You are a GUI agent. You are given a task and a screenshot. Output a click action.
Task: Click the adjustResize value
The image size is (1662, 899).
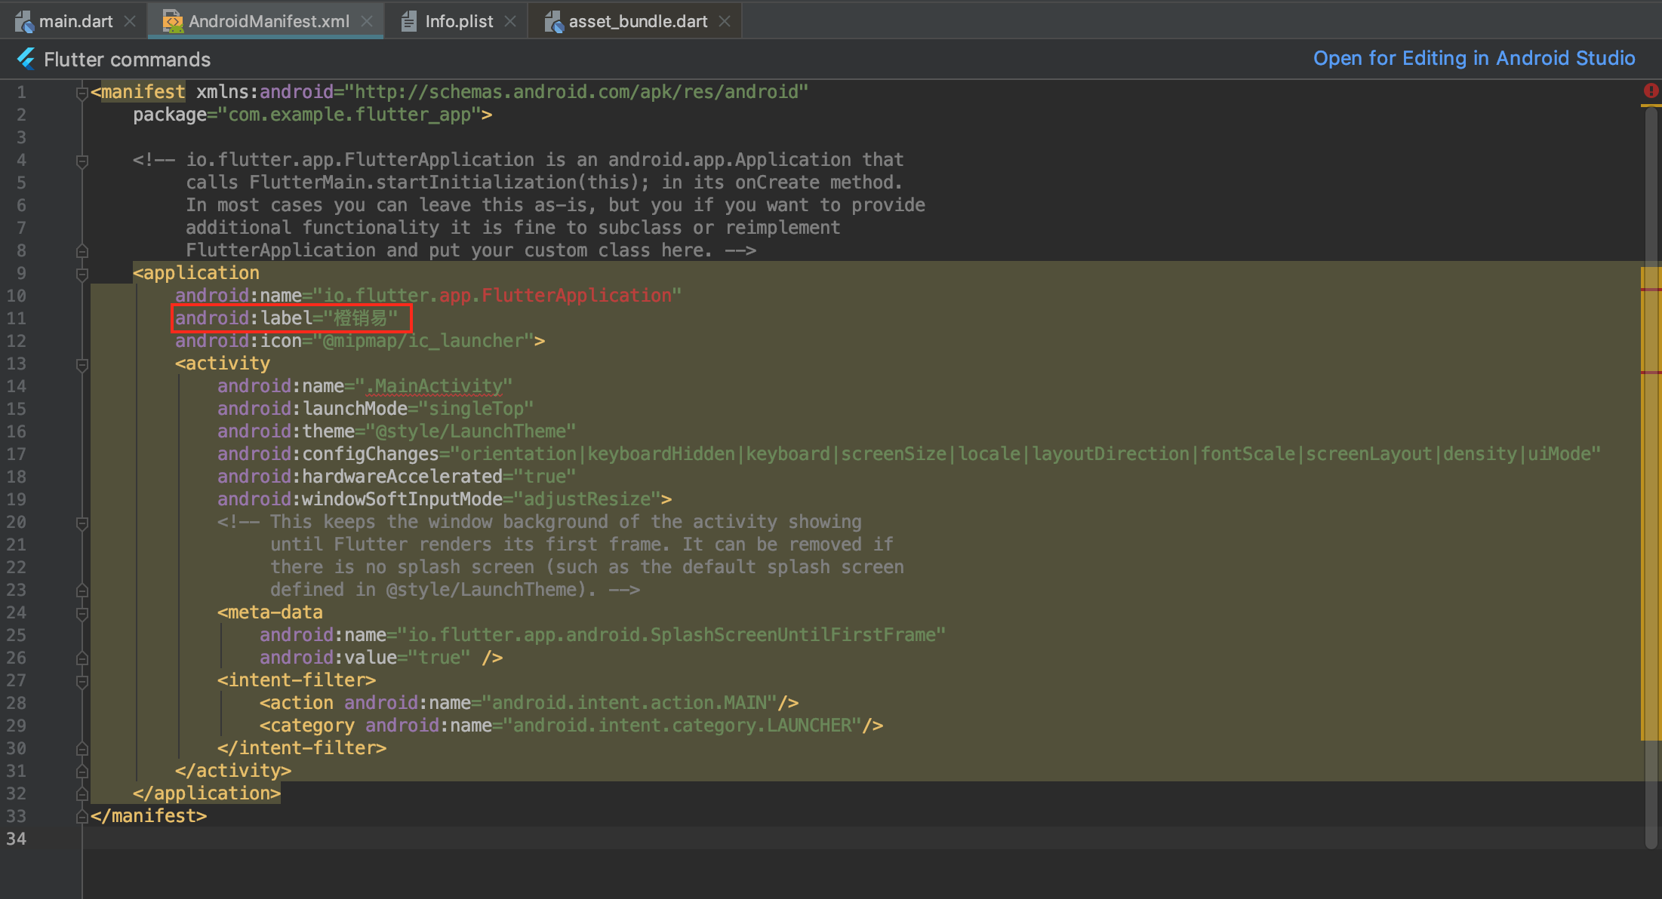point(587,499)
